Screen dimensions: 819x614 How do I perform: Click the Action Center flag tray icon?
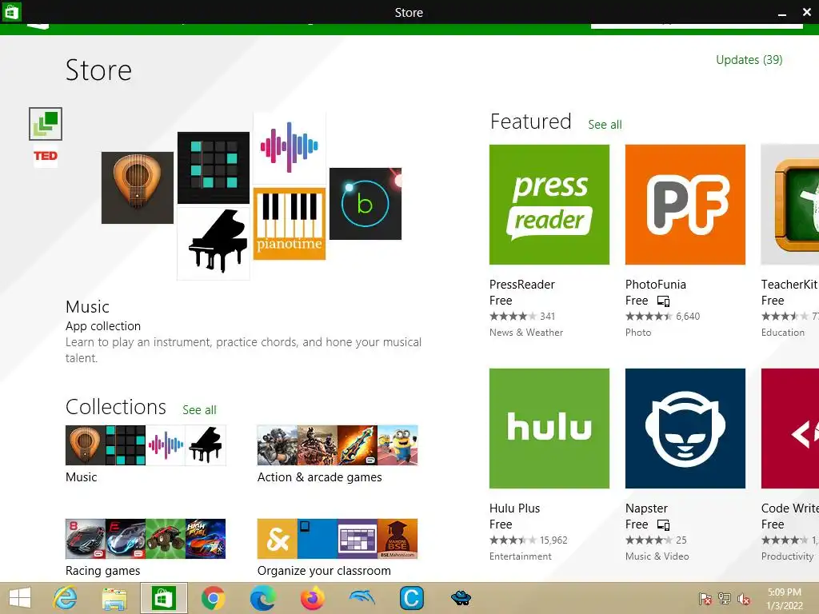coord(705,598)
